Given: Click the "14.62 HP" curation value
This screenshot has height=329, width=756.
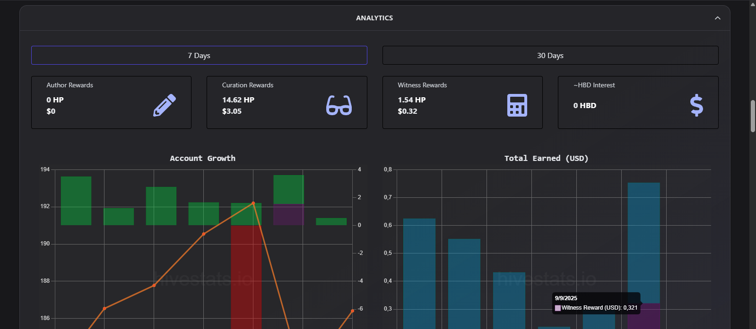Looking at the screenshot, I should [238, 100].
